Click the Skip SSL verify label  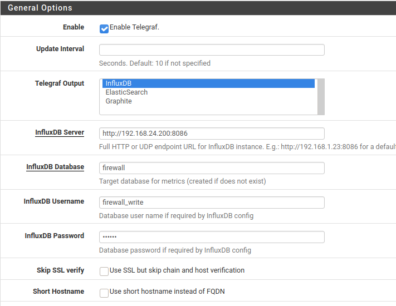(x=60, y=270)
